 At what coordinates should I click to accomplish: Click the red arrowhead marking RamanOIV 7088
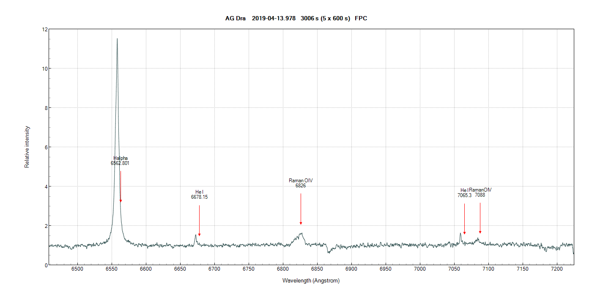coord(480,232)
